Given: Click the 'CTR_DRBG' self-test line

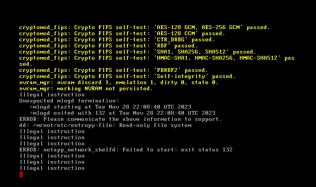Looking at the screenshot, I should (x=117, y=40).
